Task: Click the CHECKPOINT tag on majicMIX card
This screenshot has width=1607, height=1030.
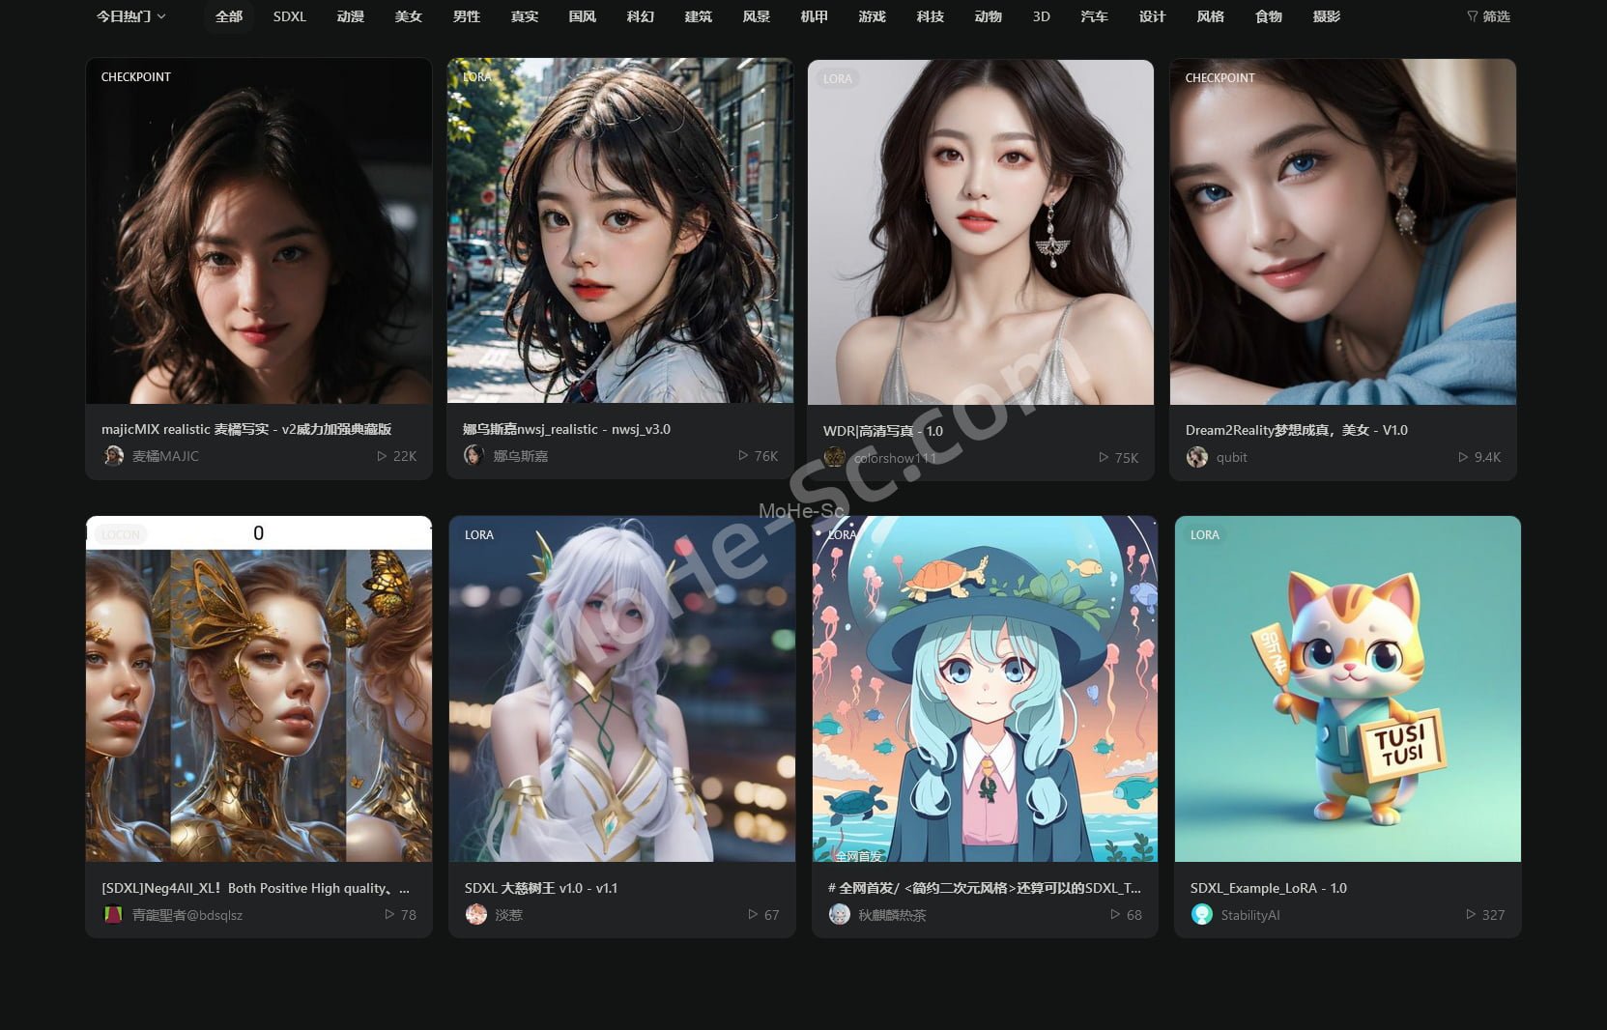Action: click(136, 77)
